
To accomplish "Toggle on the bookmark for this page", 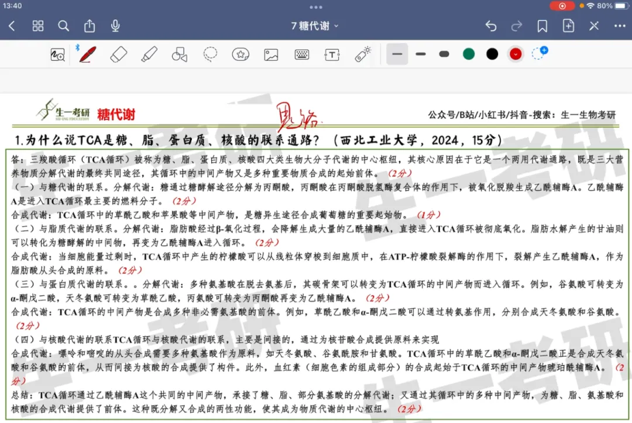I will pos(542,26).
